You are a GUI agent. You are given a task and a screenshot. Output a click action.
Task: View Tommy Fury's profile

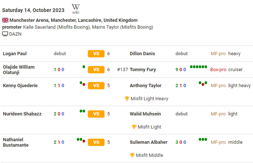143,70
